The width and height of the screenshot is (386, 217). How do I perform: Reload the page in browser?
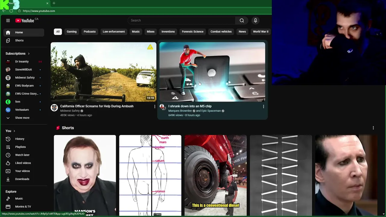pos(11,11)
